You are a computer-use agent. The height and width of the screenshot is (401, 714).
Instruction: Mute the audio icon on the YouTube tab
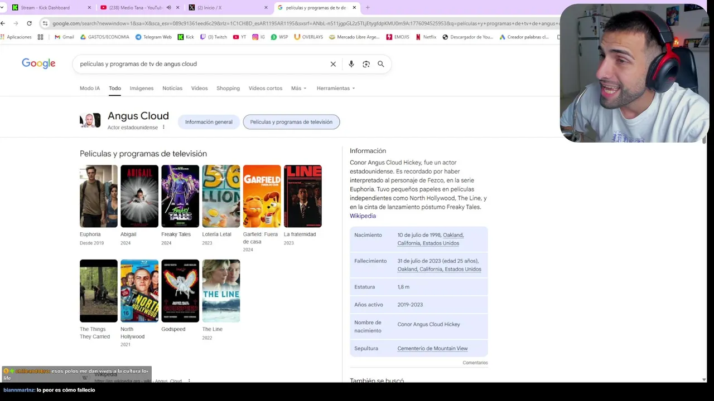click(168, 8)
